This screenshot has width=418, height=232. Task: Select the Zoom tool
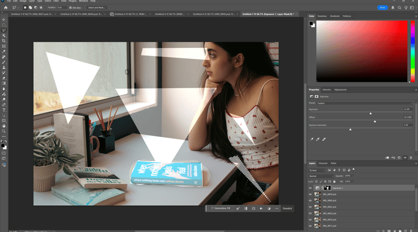[x=4, y=131]
